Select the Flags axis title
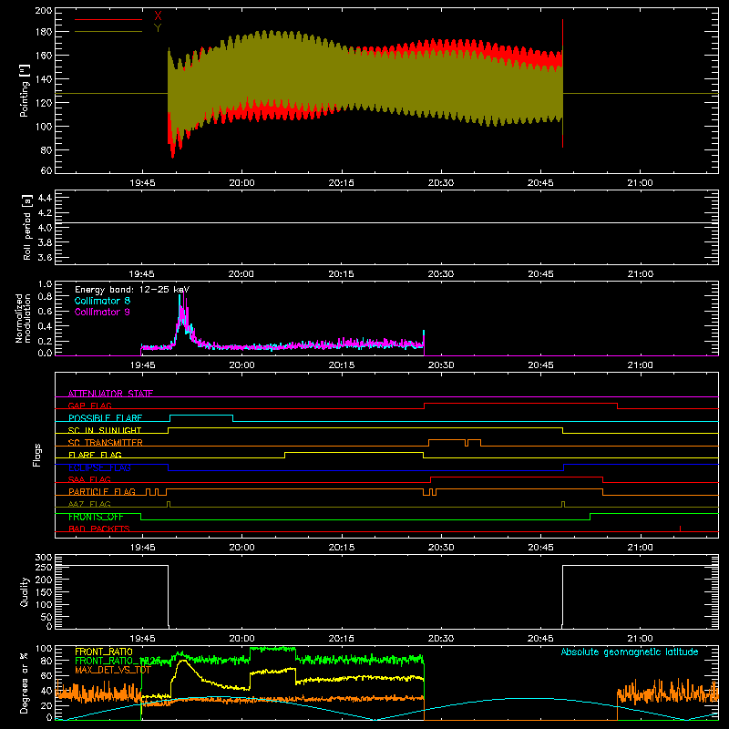This screenshot has width=729, height=729. click(x=37, y=455)
